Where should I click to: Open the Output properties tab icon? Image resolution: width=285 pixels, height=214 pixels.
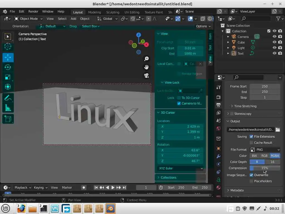[x=218, y=105]
